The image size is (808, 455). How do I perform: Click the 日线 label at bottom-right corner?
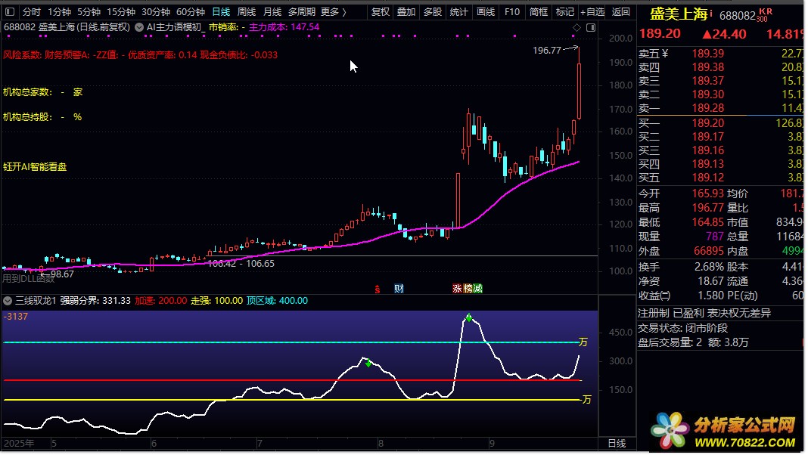(617, 444)
